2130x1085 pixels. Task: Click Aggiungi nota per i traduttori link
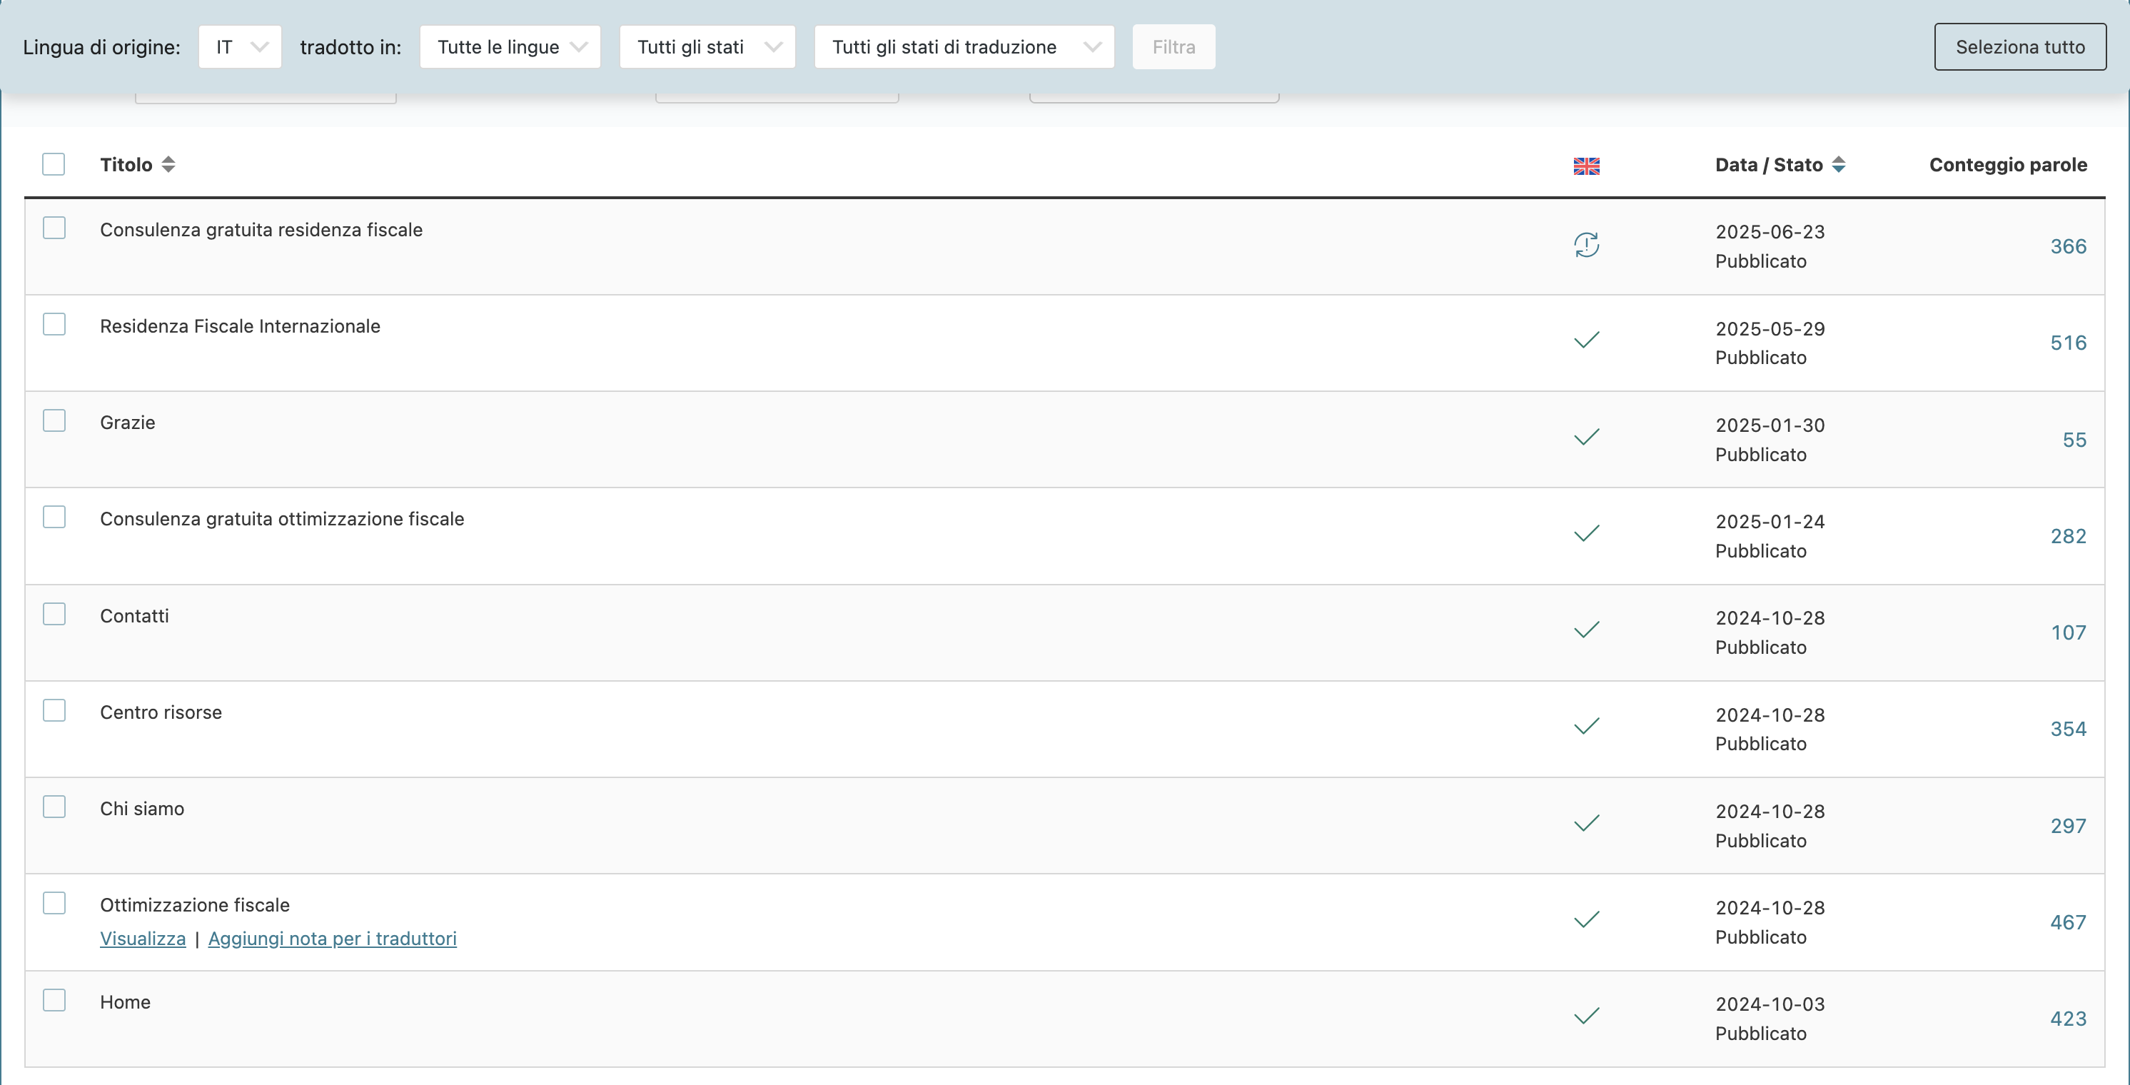point(333,939)
